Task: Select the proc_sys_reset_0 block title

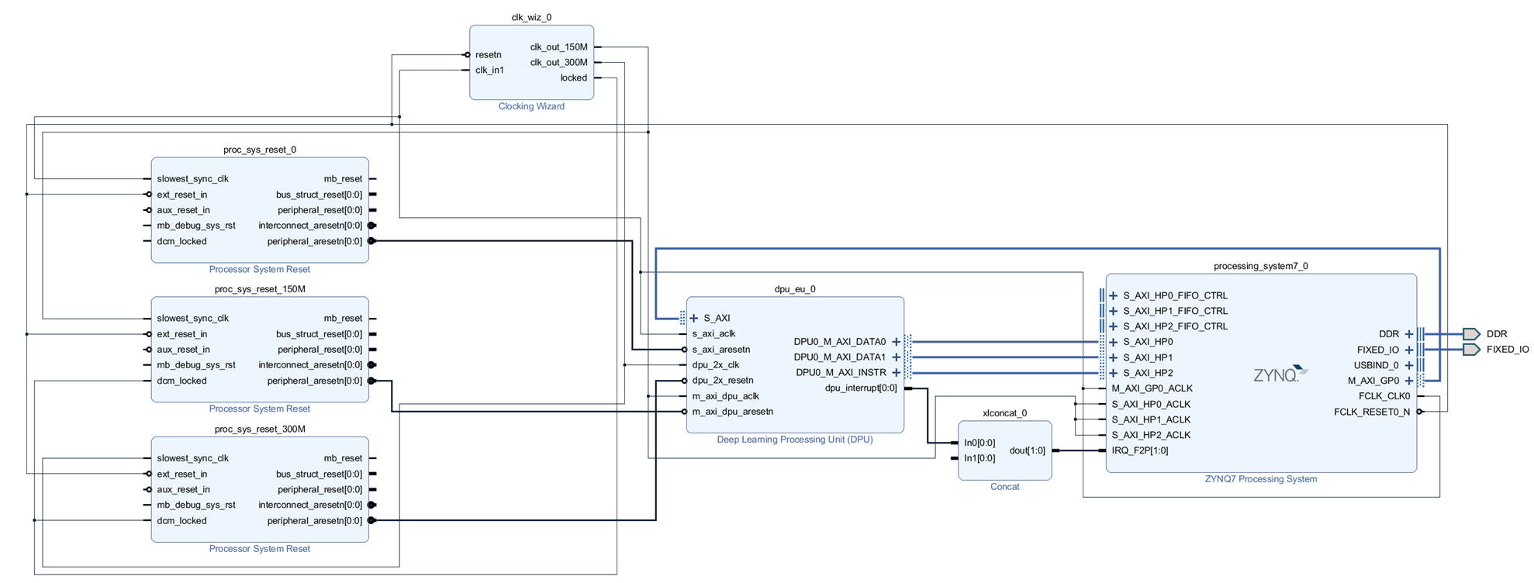Action: pos(260,150)
